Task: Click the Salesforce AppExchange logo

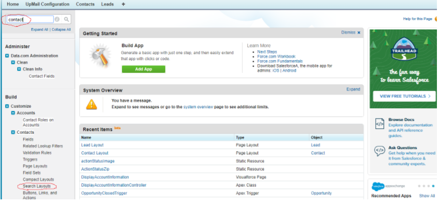Action: 388,186
